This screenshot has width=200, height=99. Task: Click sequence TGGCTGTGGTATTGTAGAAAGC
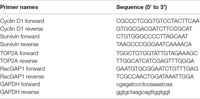pos(157,53)
